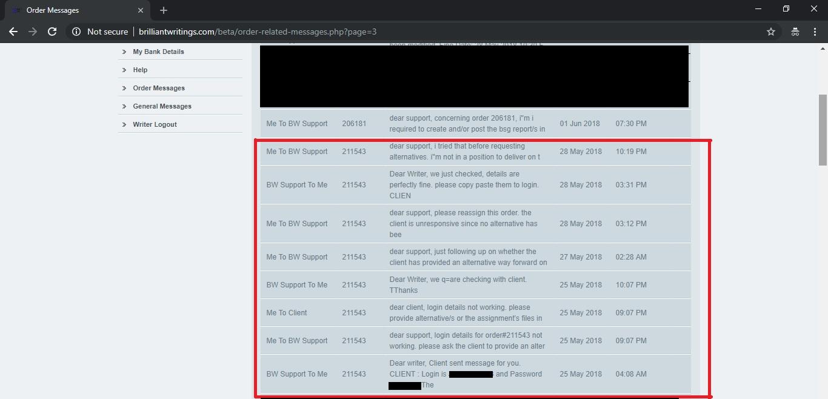Viewport: 828px width, 399px height.
Task: Click the arrow beside My Bank Details
Action: click(124, 52)
